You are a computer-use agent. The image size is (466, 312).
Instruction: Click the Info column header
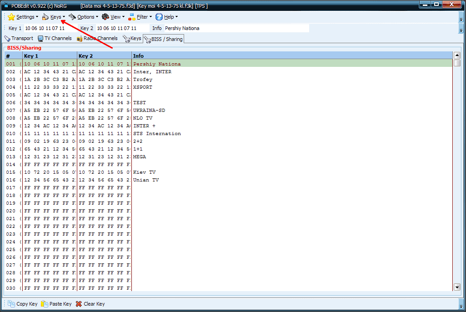292,56
